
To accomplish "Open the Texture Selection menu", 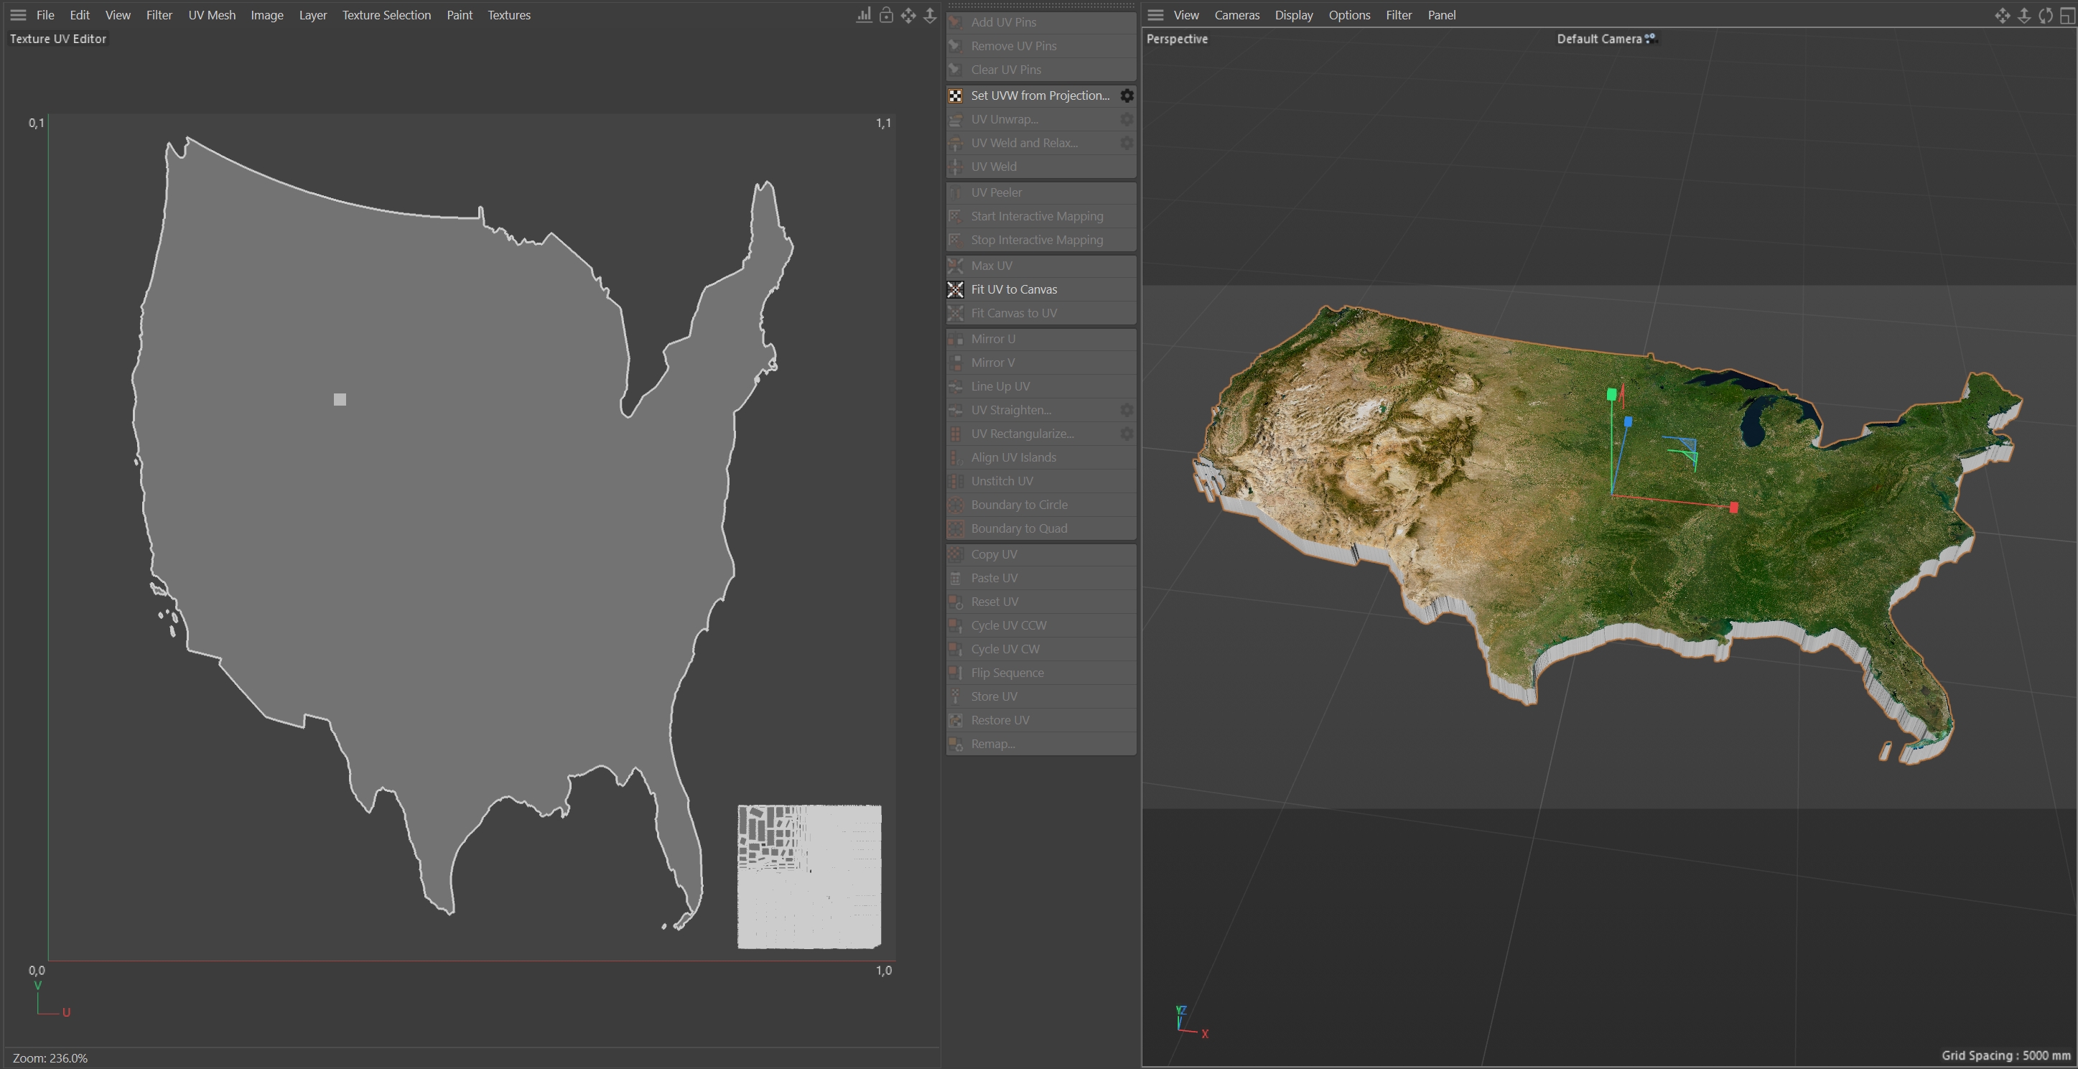I will [386, 15].
